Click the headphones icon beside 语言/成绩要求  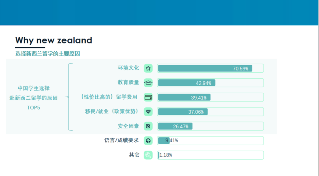click(148, 141)
